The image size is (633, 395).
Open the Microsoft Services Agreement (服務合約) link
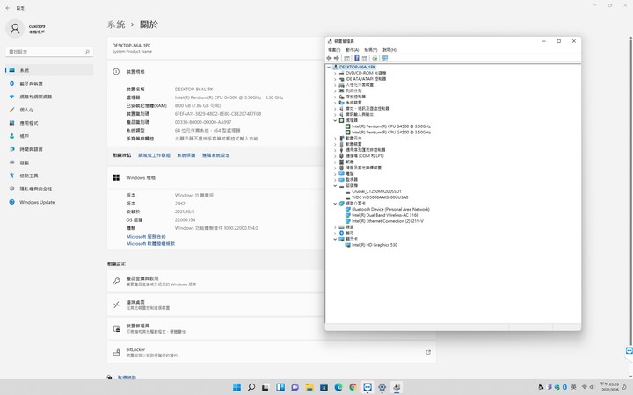[x=146, y=237]
